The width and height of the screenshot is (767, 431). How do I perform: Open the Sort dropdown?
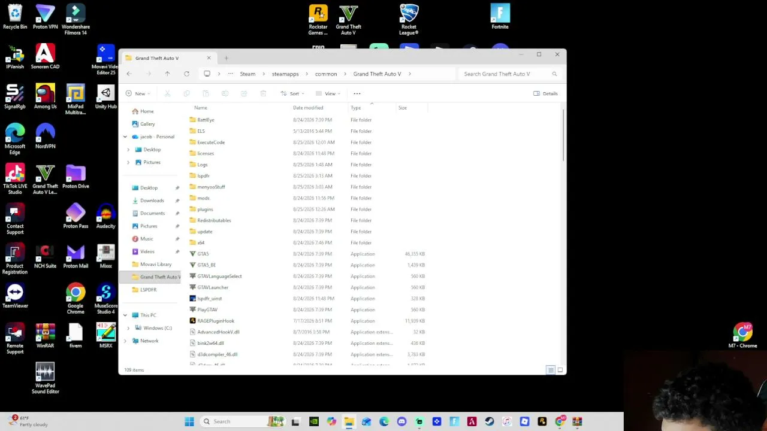point(292,93)
